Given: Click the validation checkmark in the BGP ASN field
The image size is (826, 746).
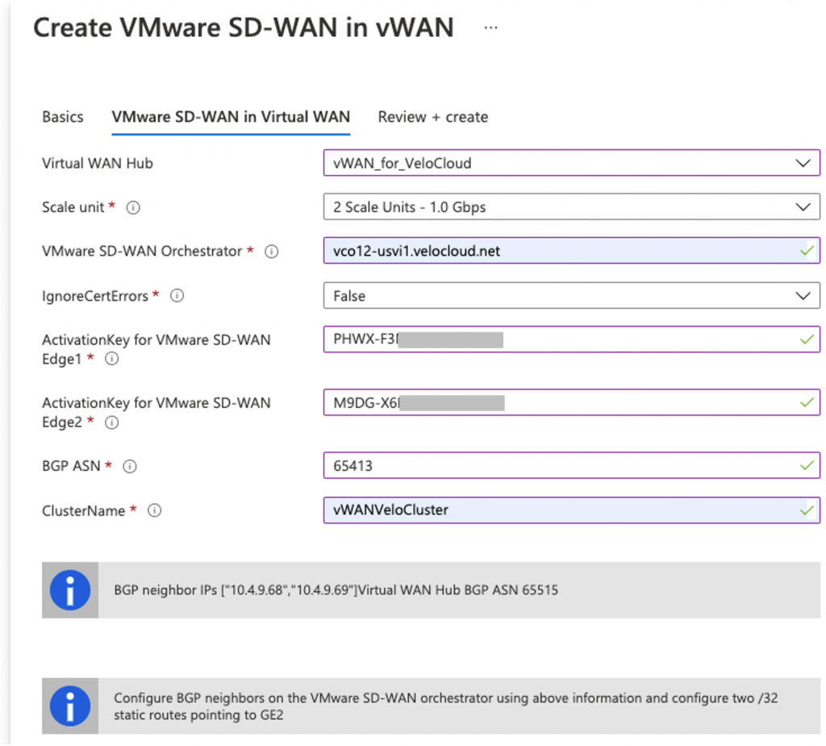Looking at the screenshot, I should click(x=807, y=465).
